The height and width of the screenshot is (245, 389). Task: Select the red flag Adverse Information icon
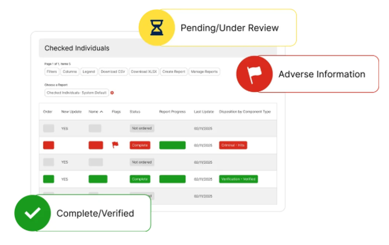(254, 74)
